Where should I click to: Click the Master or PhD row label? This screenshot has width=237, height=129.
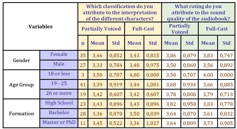click(59, 122)
